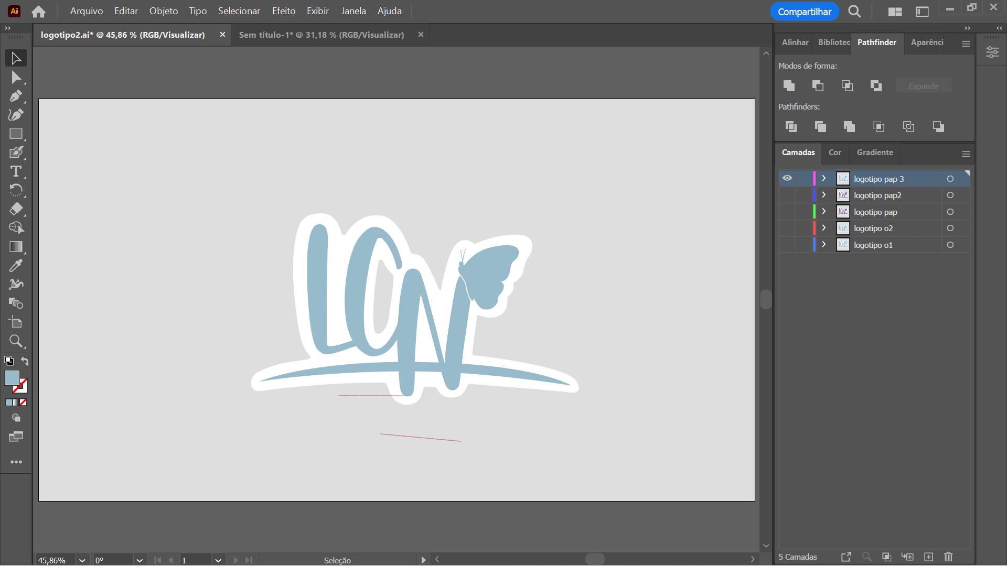Viewport: 1007px width, 566px height.
Task: Switch to Sem título-1 document tab
Action: [x=321, y=35]
